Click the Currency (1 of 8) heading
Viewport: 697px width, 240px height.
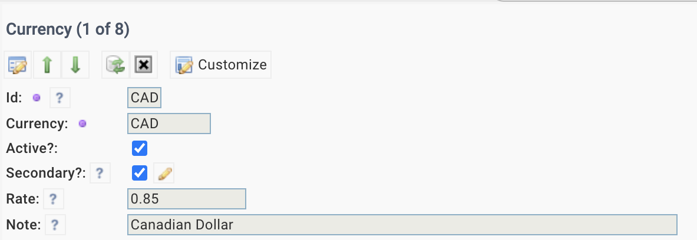point(68,29)
